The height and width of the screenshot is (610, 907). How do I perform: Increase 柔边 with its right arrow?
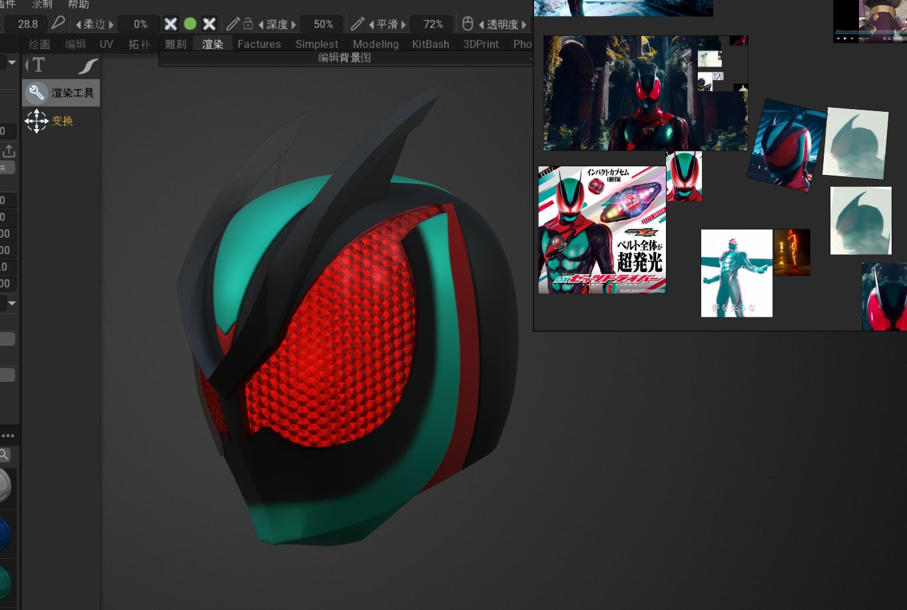click(111, 25)
